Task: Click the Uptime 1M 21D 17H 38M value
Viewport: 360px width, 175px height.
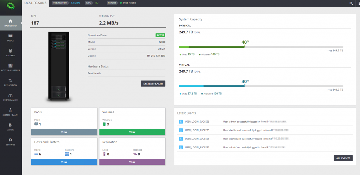Action: coord(156,56)
